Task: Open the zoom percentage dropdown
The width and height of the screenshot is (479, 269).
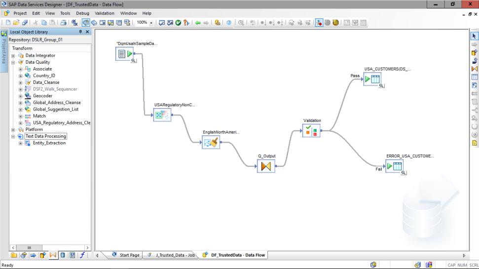Action: [151, 23]
